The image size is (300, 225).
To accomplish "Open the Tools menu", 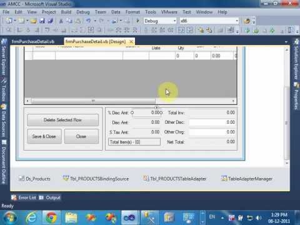I will (151, 12).
